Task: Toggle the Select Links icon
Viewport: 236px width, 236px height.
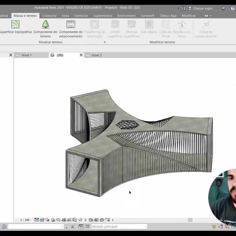Action: point(214,227)
